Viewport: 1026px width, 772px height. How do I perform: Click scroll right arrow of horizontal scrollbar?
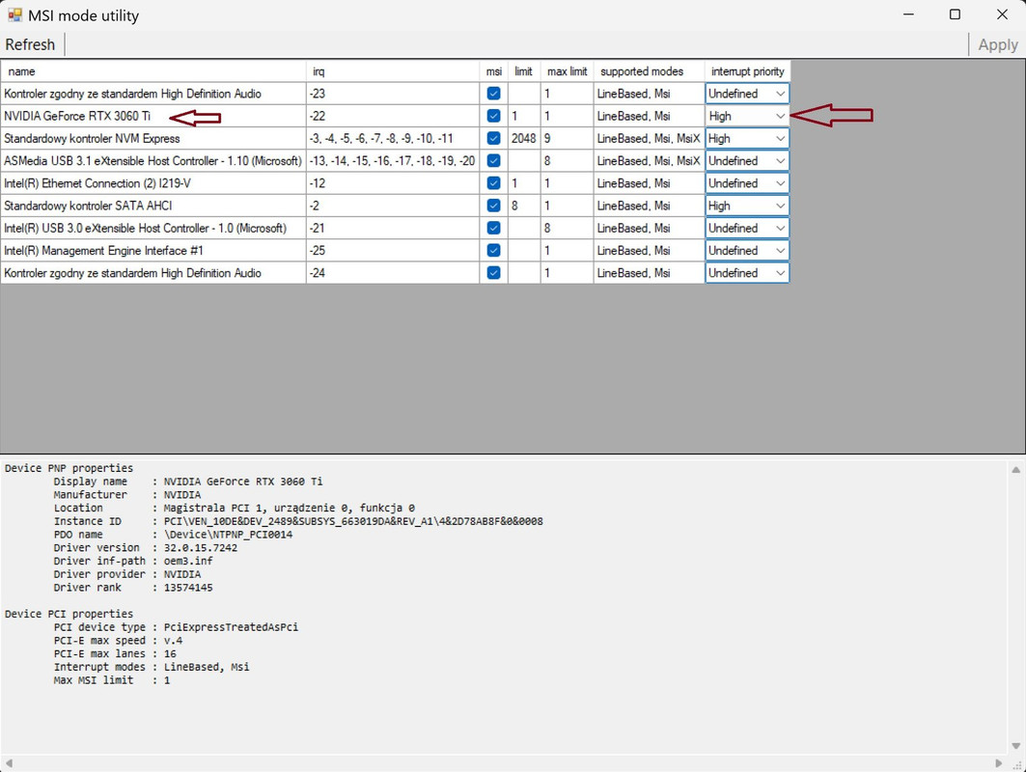pyautogui.click(x=999, y=763)
